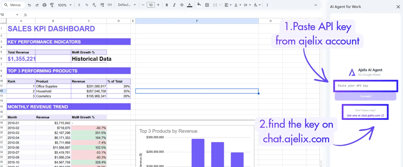Click the Merge cells icon
This screenshot has height=167, width=403.
(215, 5)
